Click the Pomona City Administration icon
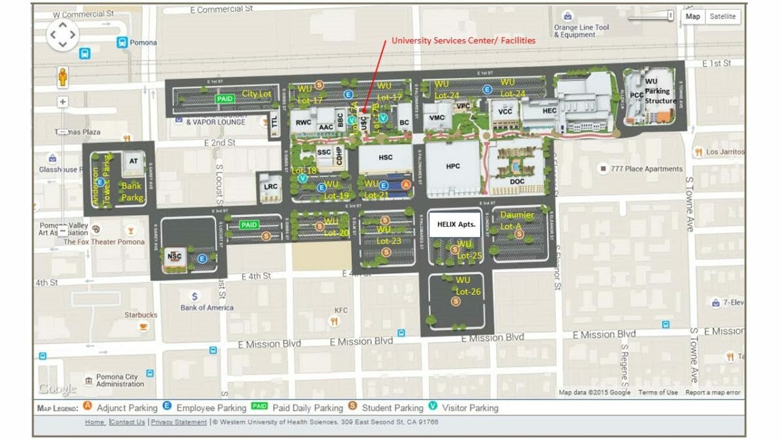Viewport: 782px width, 440px height. [x=89, y=381]
